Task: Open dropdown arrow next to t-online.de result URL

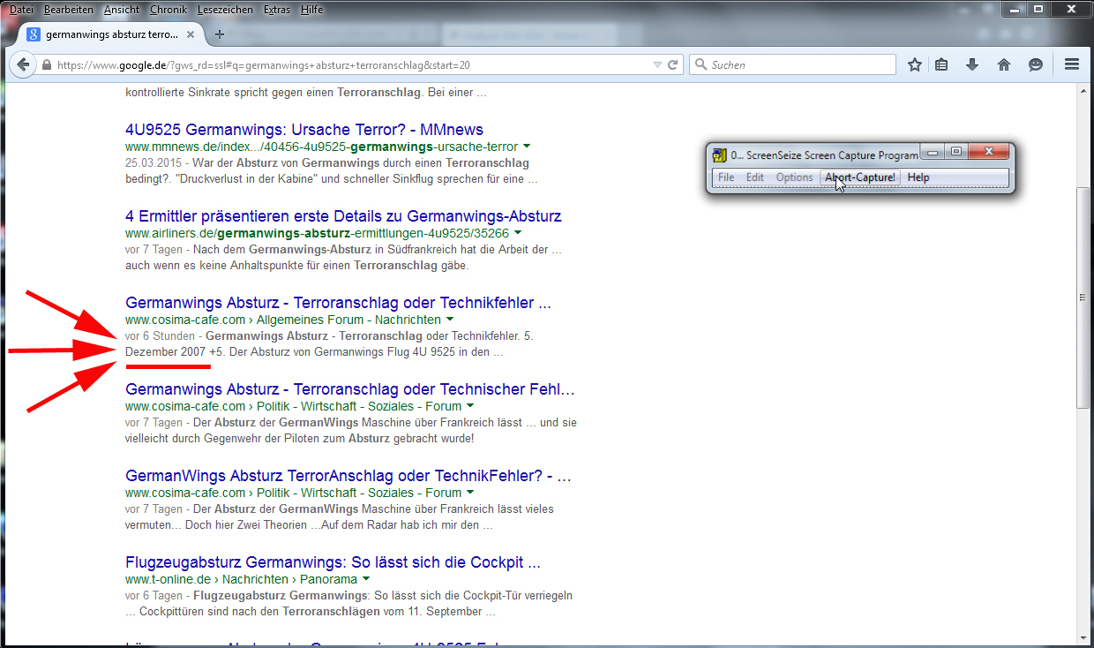Action: (x=366, y=580)
